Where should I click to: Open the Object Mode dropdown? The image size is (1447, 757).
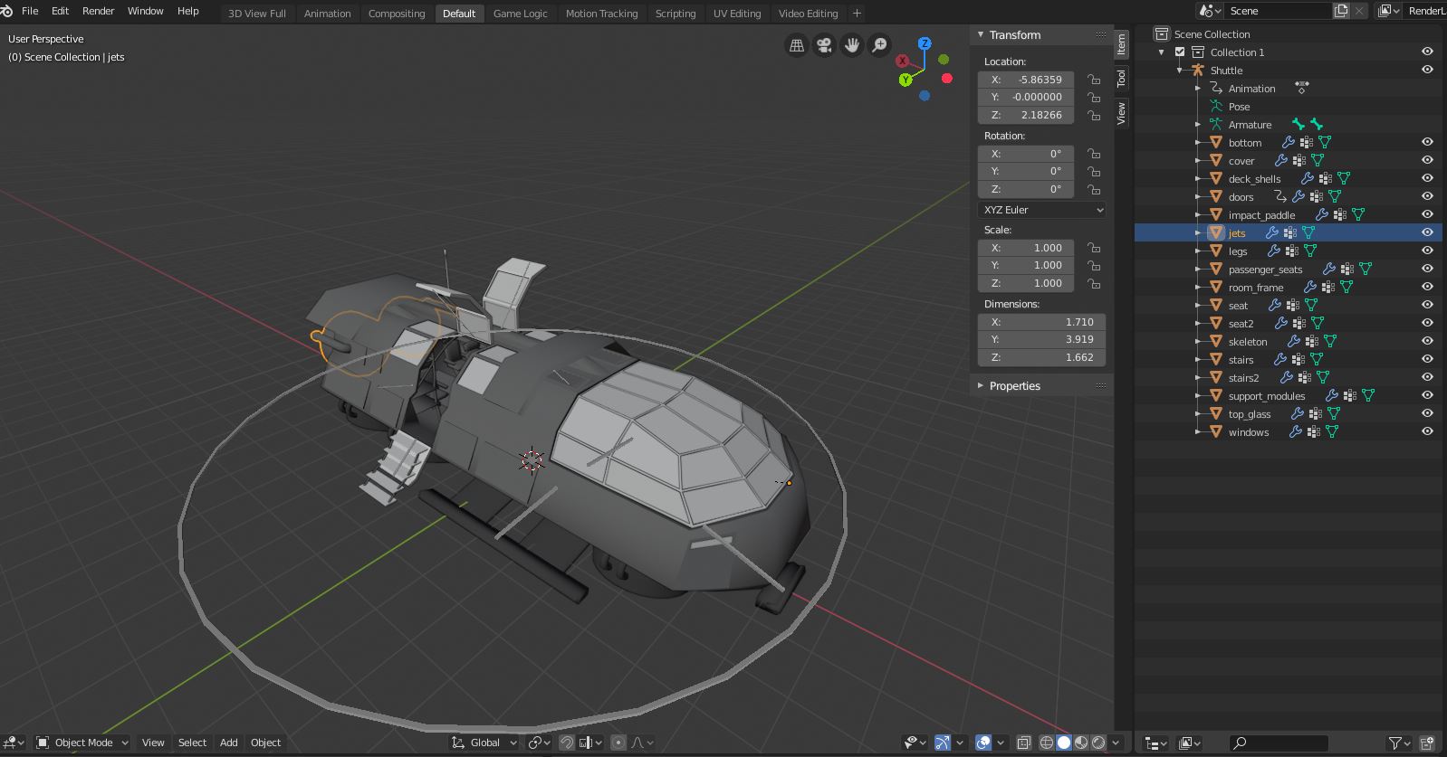(82, 743)
